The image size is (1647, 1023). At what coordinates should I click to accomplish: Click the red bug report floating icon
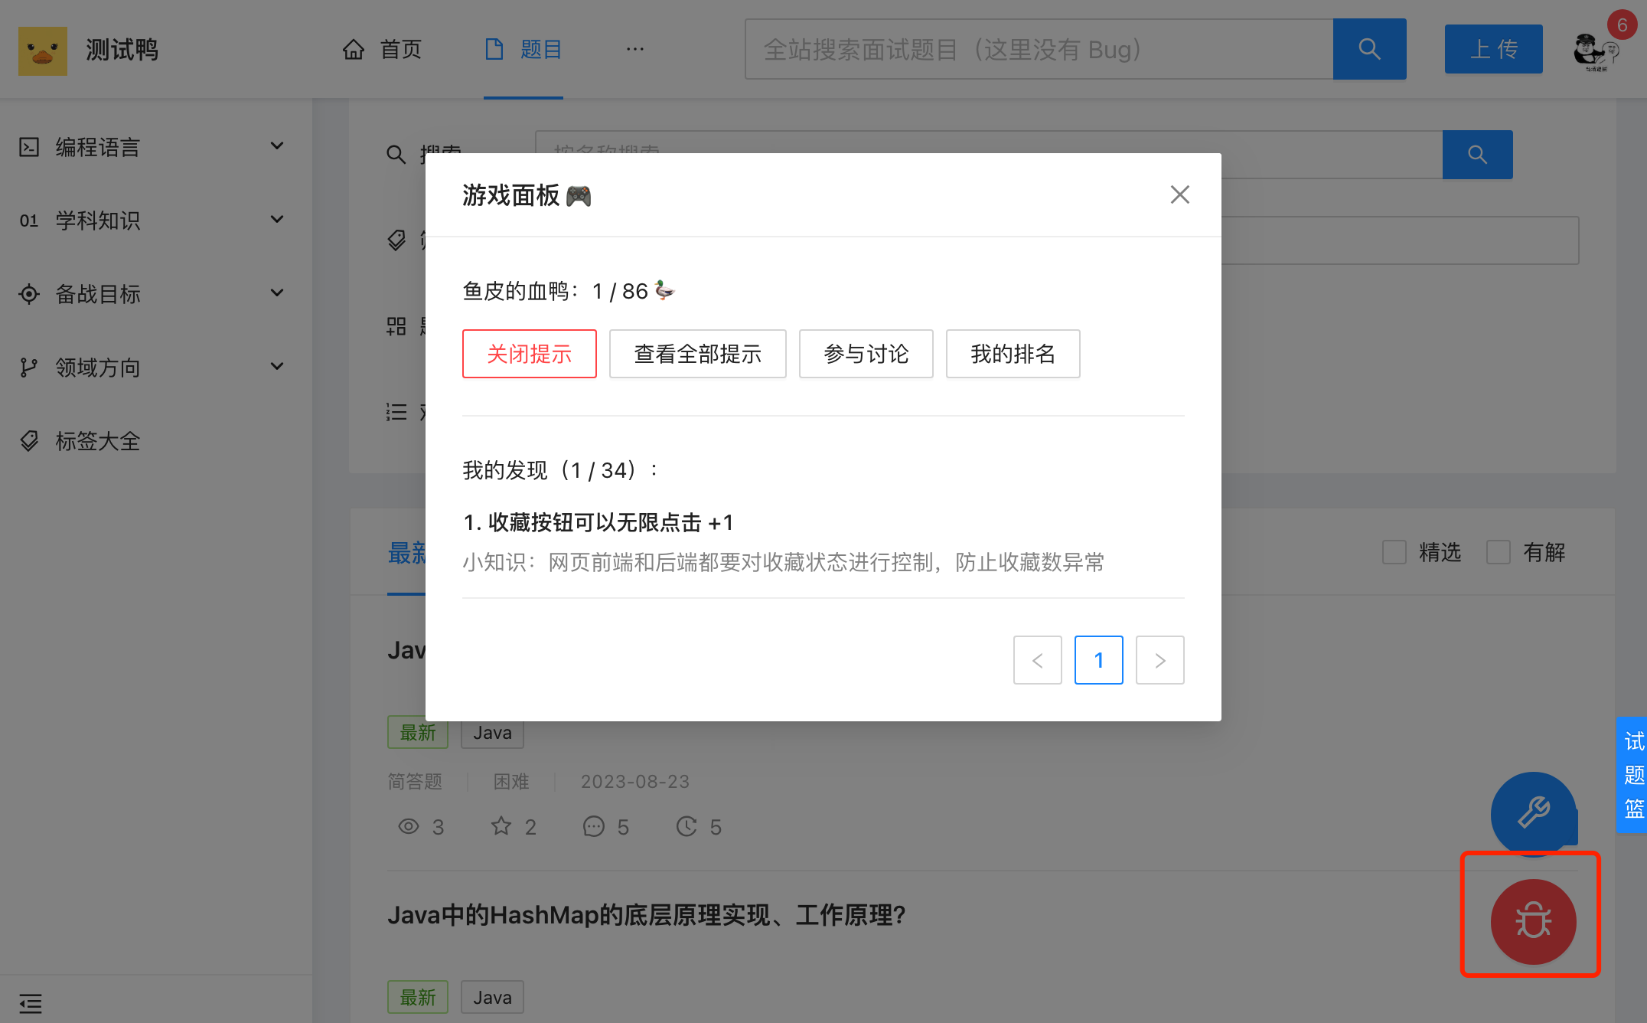click(1532, 920)
